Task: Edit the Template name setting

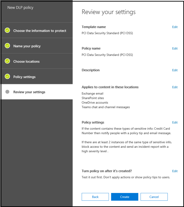Action: coord(175,27)
